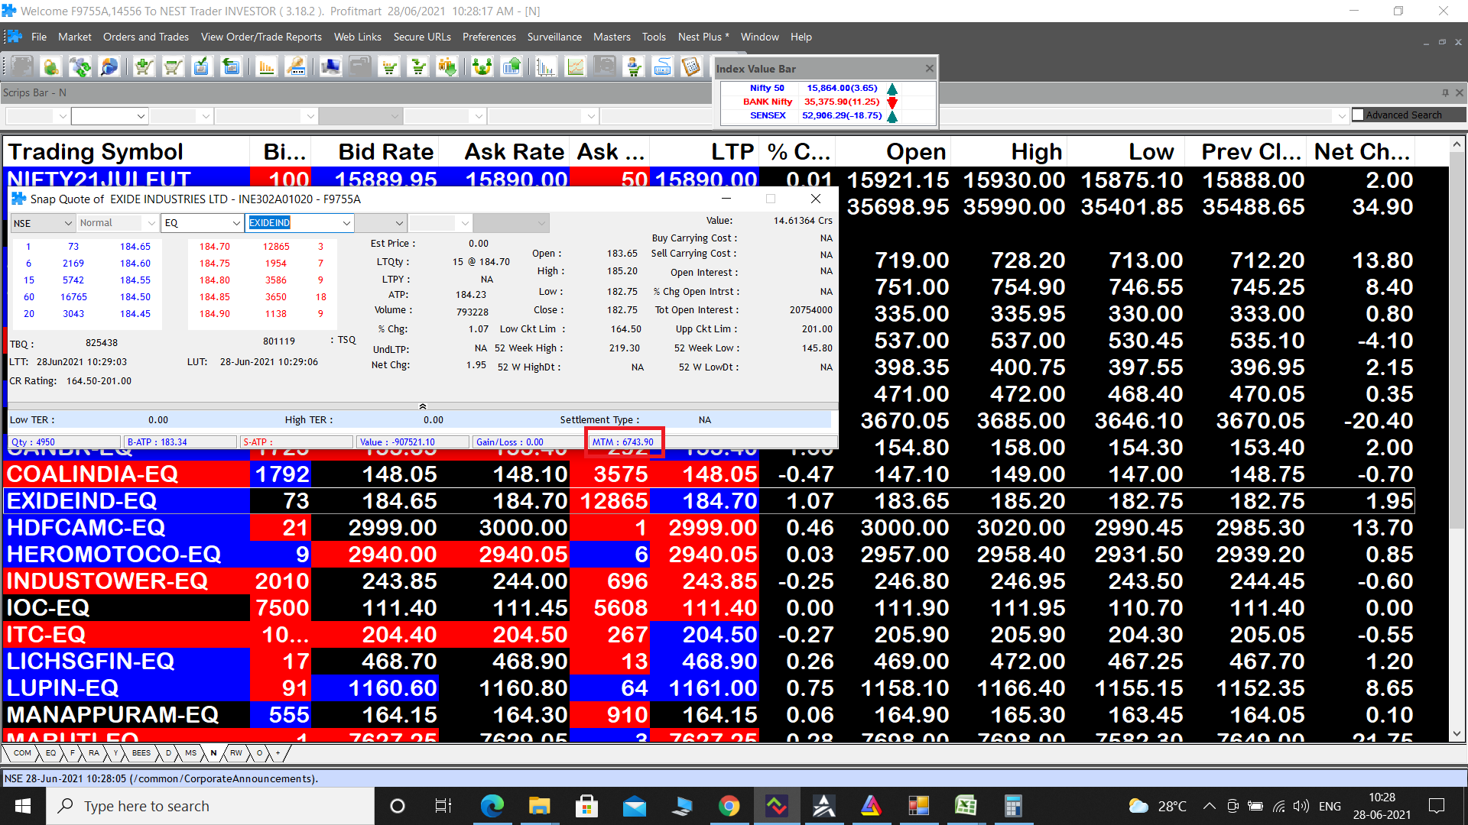This screenshot has width=1468, height=825.
Task: Click the Bid Rate column header
Action: 375,152
